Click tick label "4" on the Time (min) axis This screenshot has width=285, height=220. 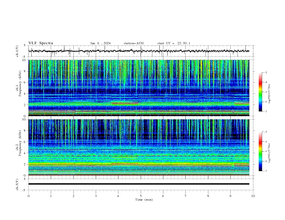pos(118,196)
